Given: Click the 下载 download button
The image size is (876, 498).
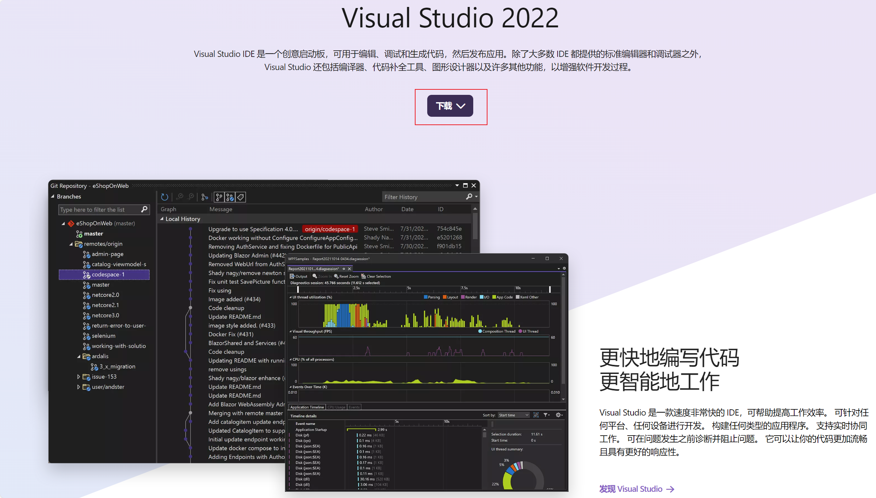Looking at the screenshot, I should [x=450, y=106].
